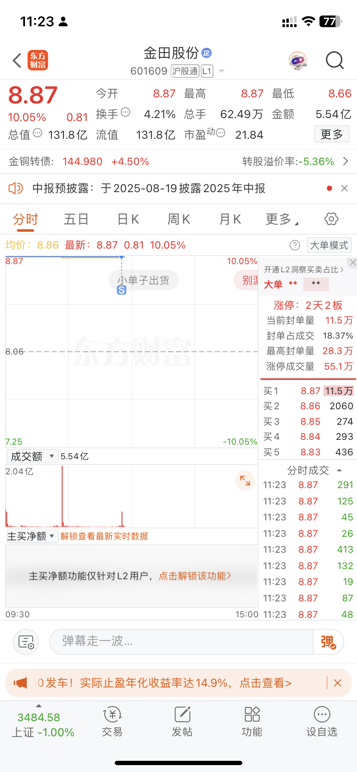Viewport: 357px width, 772px height.
Task: Tap the enterprise badge beside 金田股份
Action: click(x=207, y=53)
